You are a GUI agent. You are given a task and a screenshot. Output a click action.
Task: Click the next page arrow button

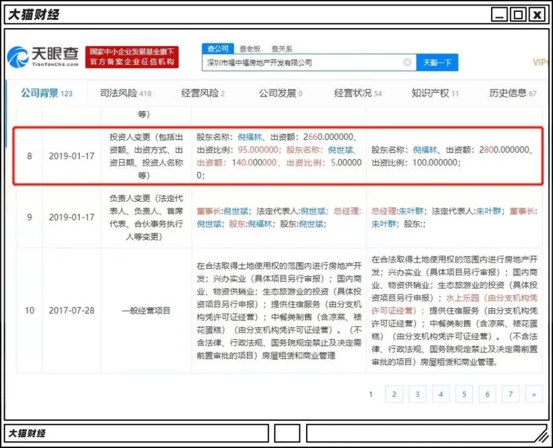pos(534,394)
